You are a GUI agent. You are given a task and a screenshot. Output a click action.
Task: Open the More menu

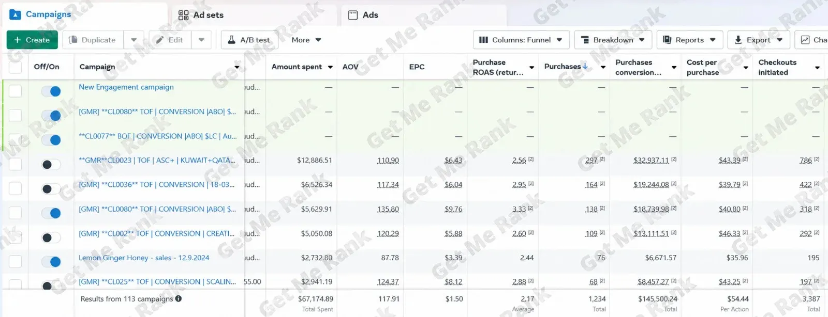306,40
